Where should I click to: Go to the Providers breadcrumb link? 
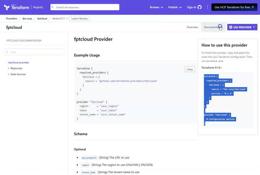pos(12,19)
